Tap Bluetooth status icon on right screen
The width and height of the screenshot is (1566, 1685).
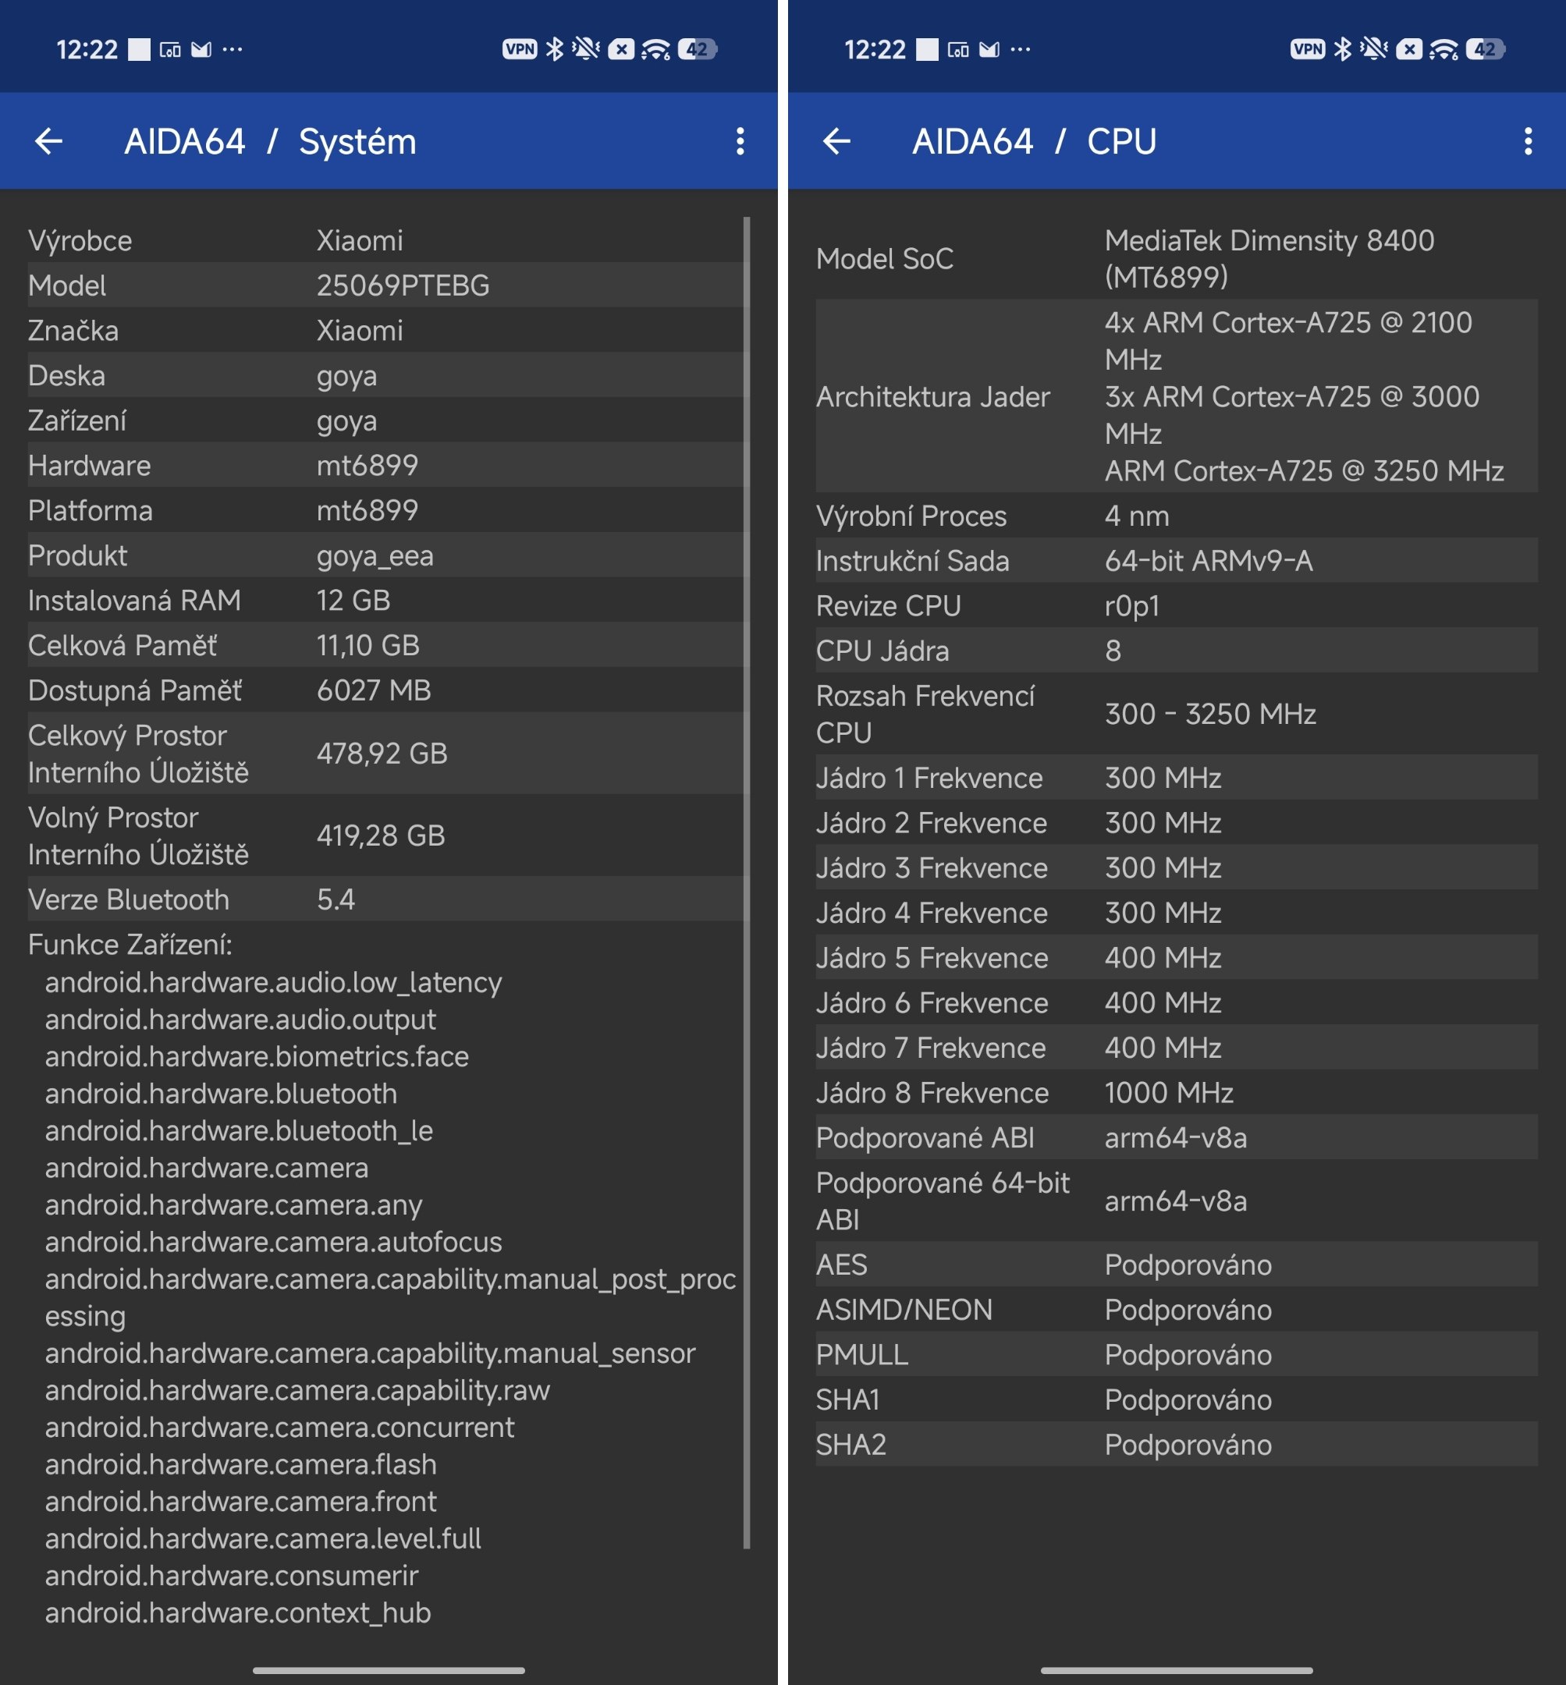point(1342,49)
